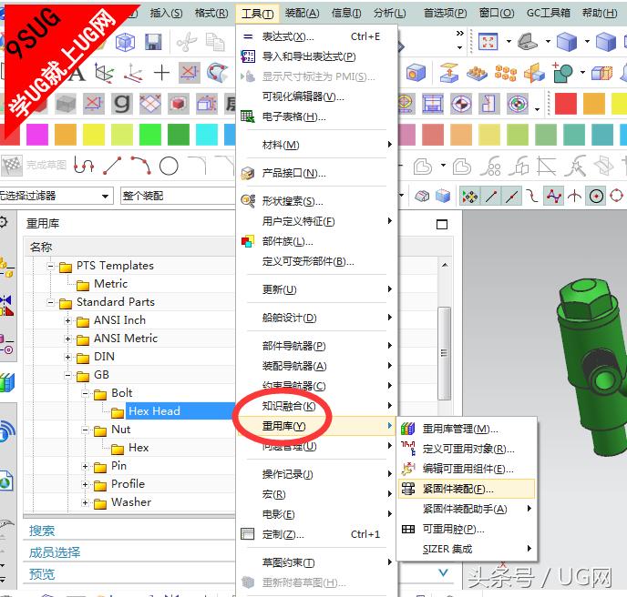Choose Define Reusable Object (定义可重用对象) entry
This screenshot has height=597, width=627.
[x=467, y=449]
